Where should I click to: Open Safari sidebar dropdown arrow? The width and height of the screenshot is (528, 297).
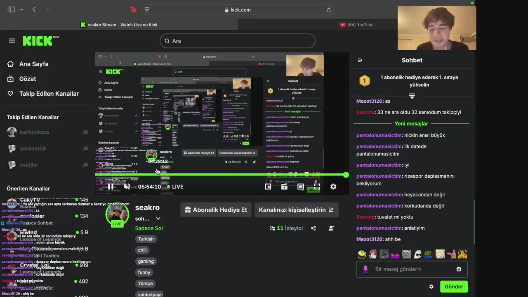click(21, 9)
